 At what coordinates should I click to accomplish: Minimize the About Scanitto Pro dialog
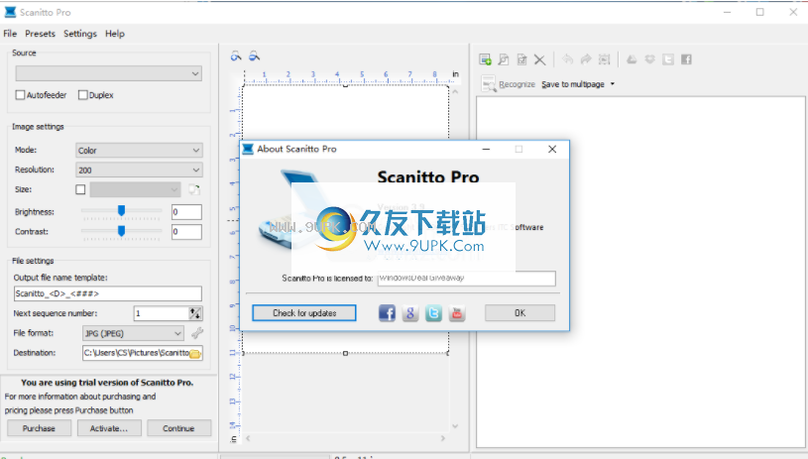[486, 149]
